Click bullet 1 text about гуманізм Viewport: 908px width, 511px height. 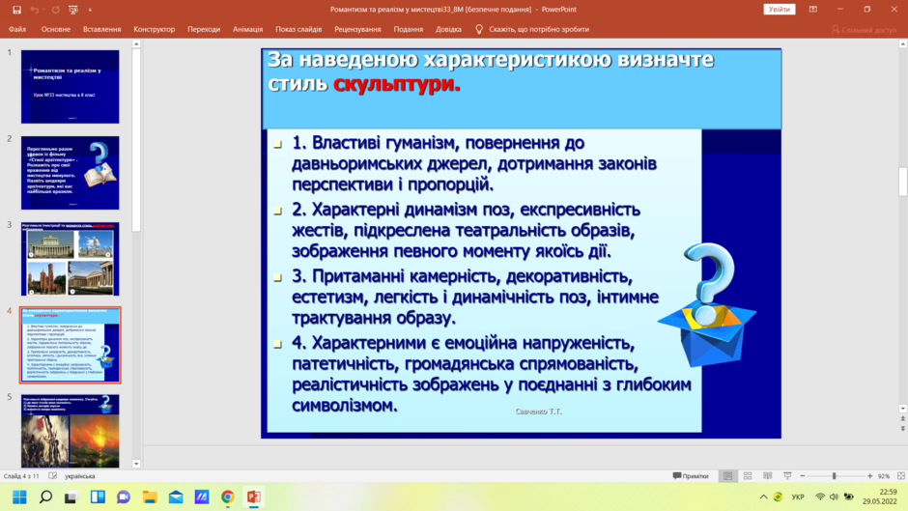[x=473, y=163]
